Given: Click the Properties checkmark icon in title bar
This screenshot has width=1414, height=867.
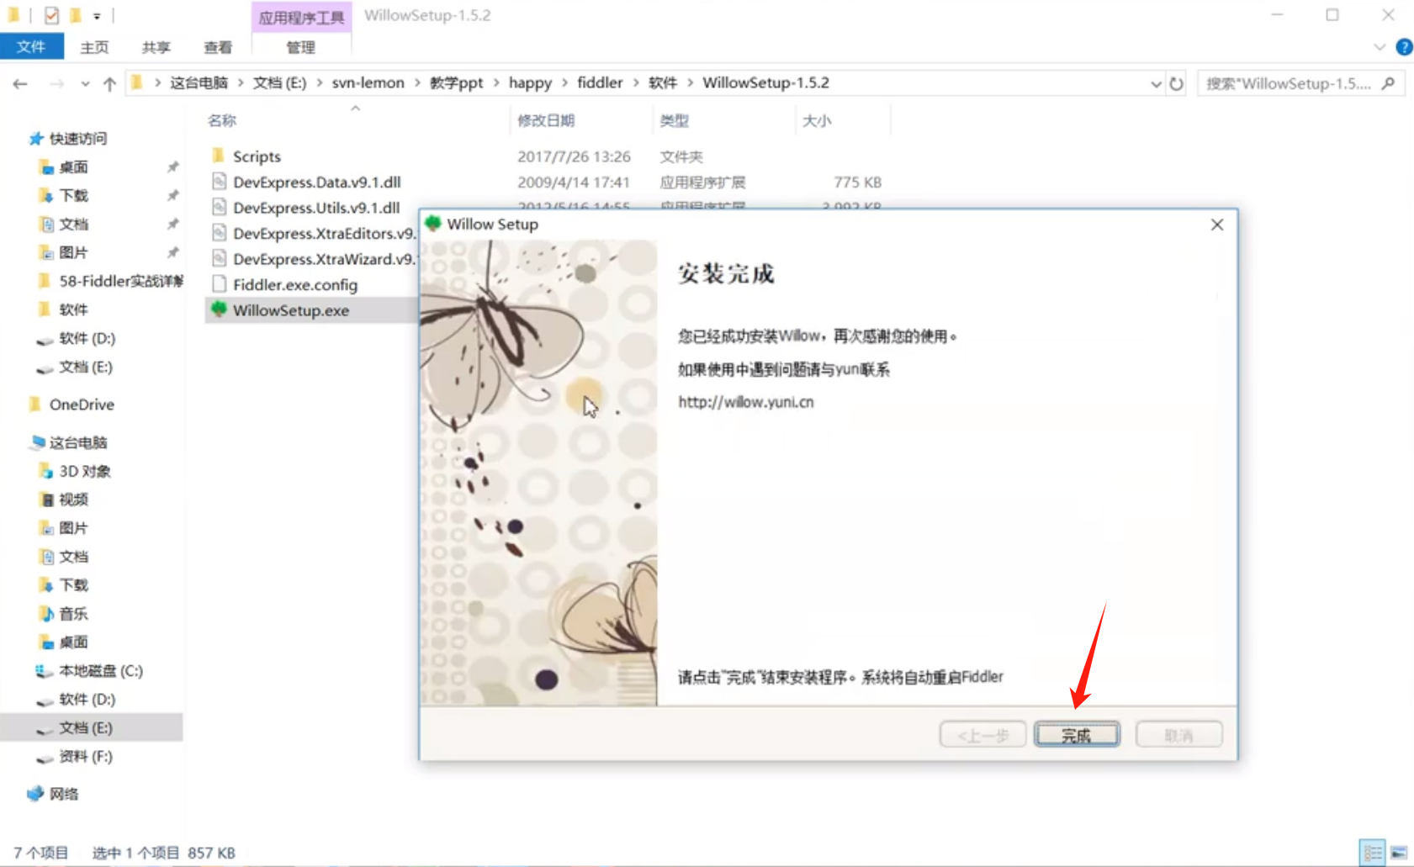Looking at the screenshot, I should [x=51, y=15].
